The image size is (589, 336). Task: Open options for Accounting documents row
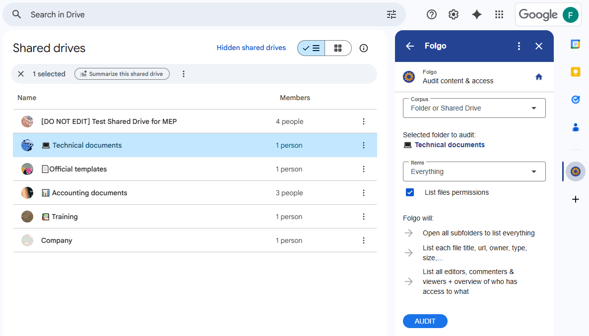tap(363, 193)
